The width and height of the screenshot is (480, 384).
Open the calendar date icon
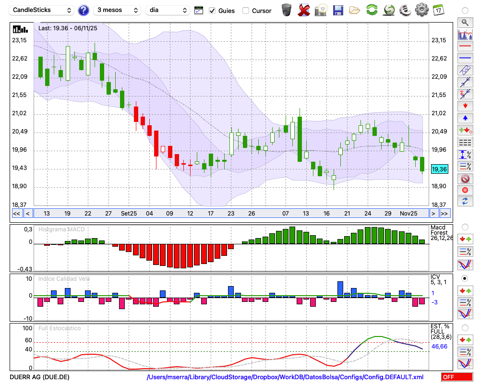(x=438, y=10)
